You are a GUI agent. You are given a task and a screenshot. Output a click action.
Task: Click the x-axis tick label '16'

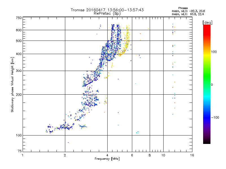click(x=192, y=155)
